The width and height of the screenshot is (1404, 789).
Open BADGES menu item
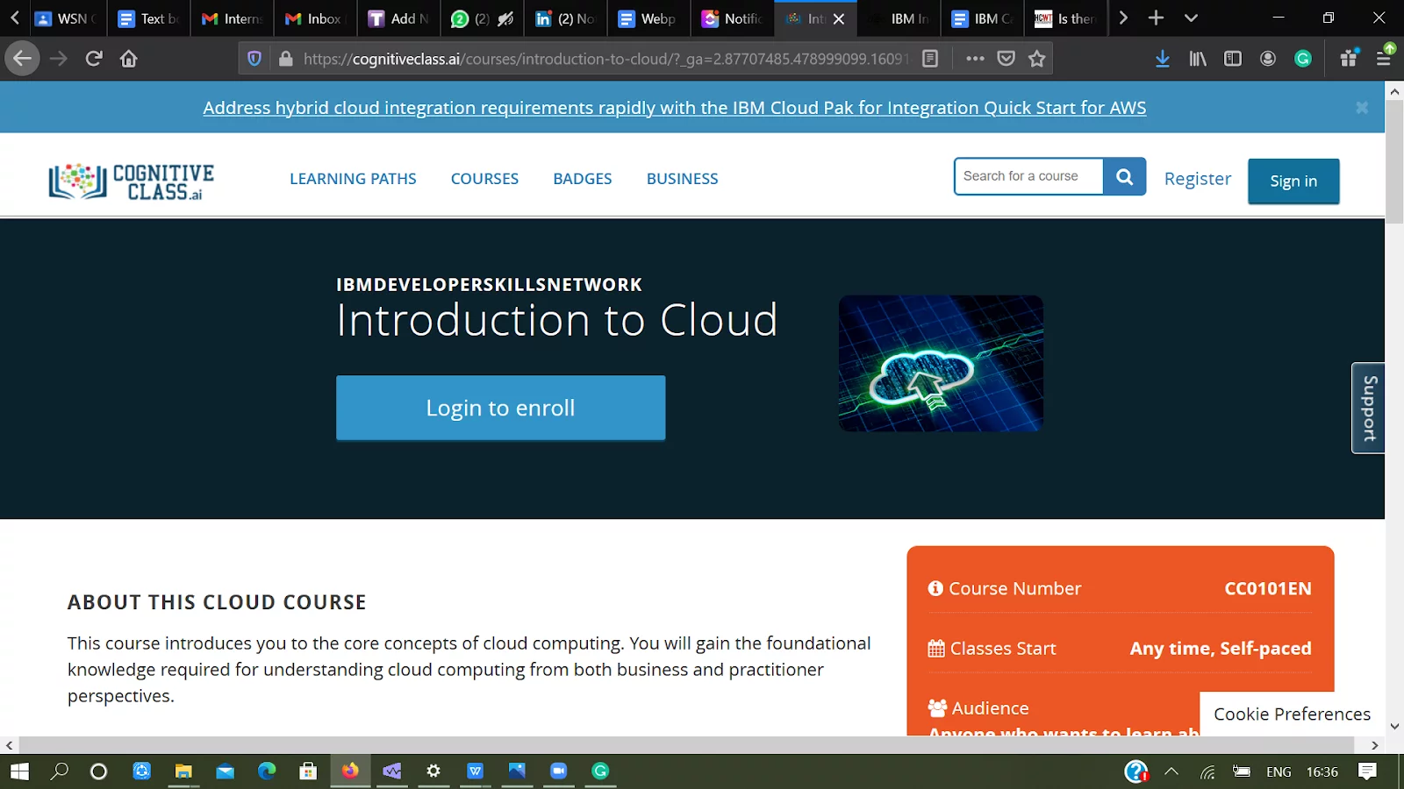click(583, 179)
